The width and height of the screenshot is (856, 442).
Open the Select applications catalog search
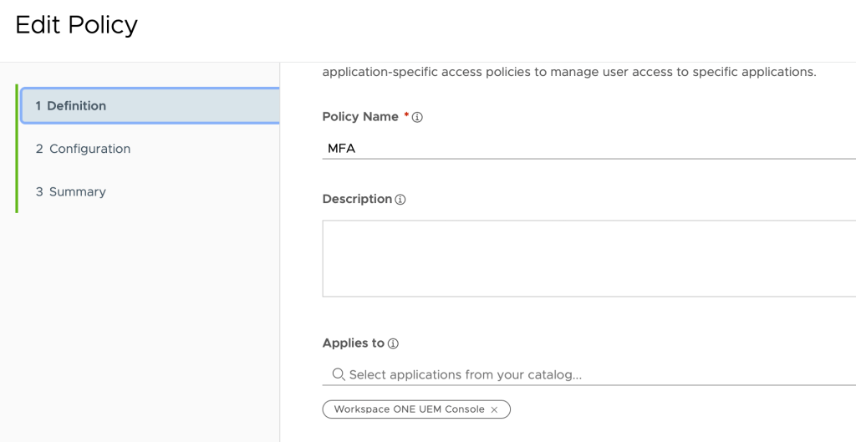click(585, 374)
